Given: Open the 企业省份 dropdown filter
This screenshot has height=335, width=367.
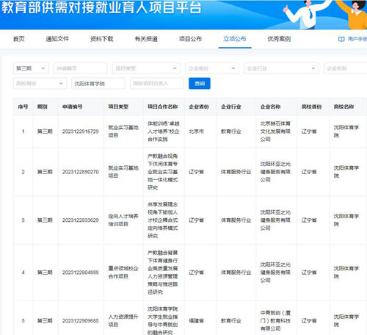Looking at the screenshot, I should pyautogui.click(x=212, y=68).
